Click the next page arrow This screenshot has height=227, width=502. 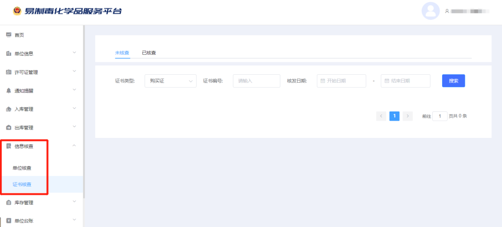click(x=408, y=116)
